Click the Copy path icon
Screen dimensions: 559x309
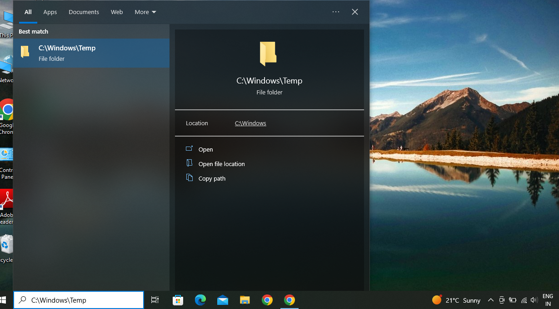pos(189,177)
